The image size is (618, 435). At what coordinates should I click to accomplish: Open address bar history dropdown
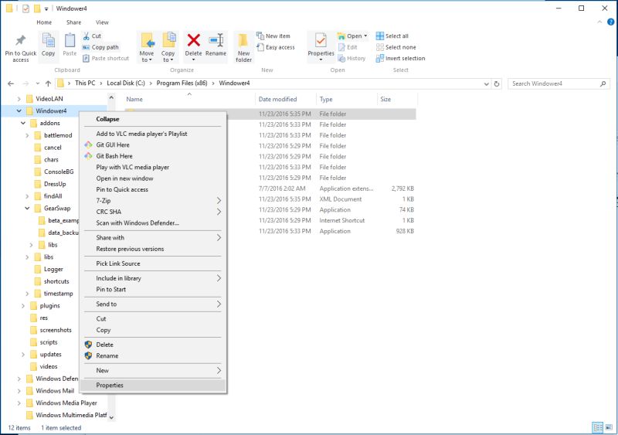(x=487, y=83)
